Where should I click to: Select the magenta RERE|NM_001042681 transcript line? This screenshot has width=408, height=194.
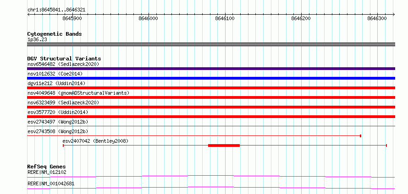211,188
